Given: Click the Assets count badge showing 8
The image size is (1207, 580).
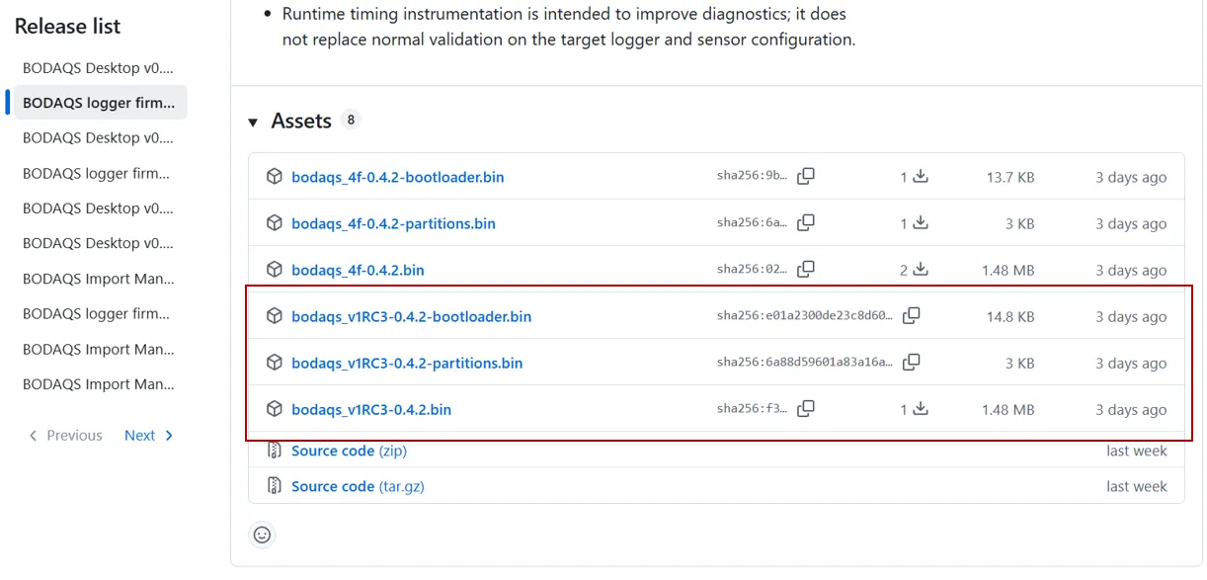Looking at the screenshot, I should pos(351,120).
